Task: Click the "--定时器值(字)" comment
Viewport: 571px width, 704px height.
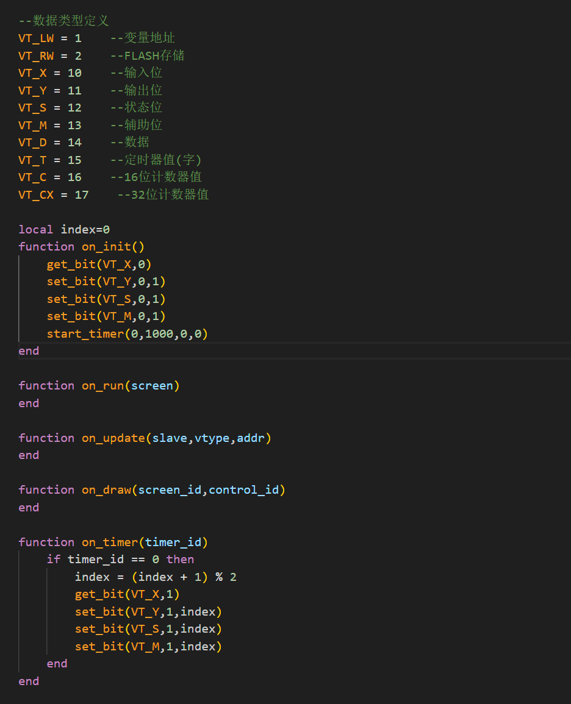Action: pyautogui.click(x=156, y=160)
